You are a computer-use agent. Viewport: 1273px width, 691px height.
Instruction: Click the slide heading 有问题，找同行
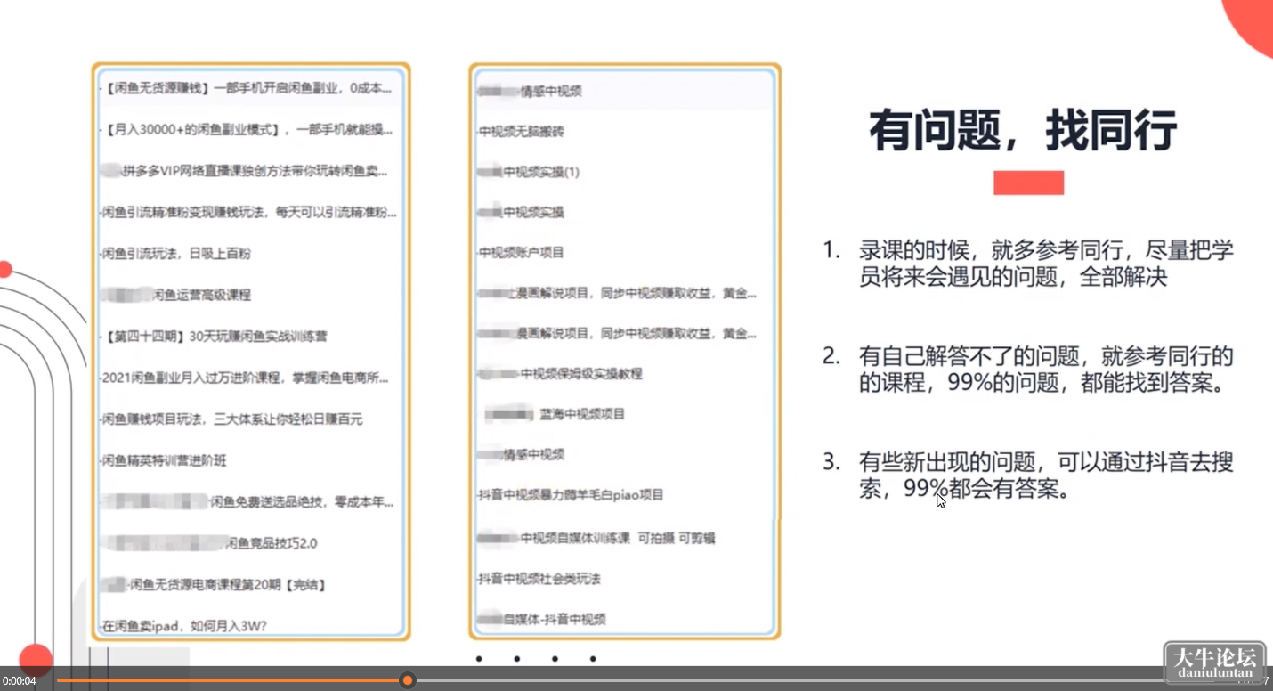[x=1023, y=131]
